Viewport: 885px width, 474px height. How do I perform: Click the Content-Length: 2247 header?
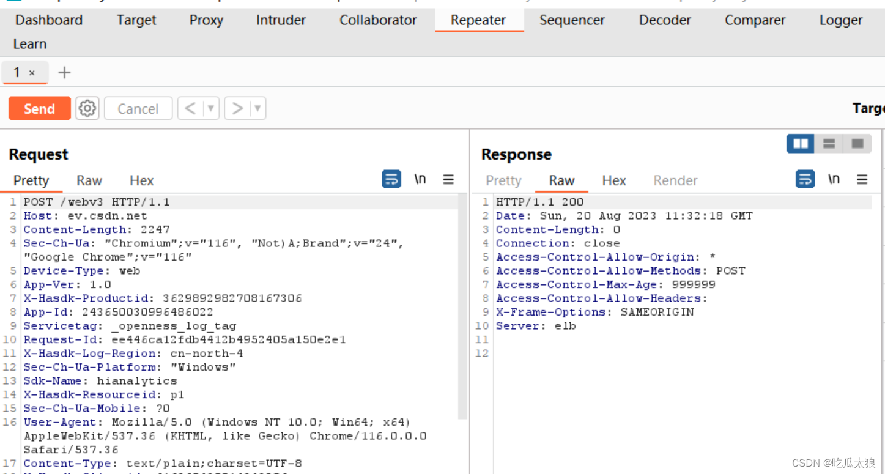pos(97,229)
